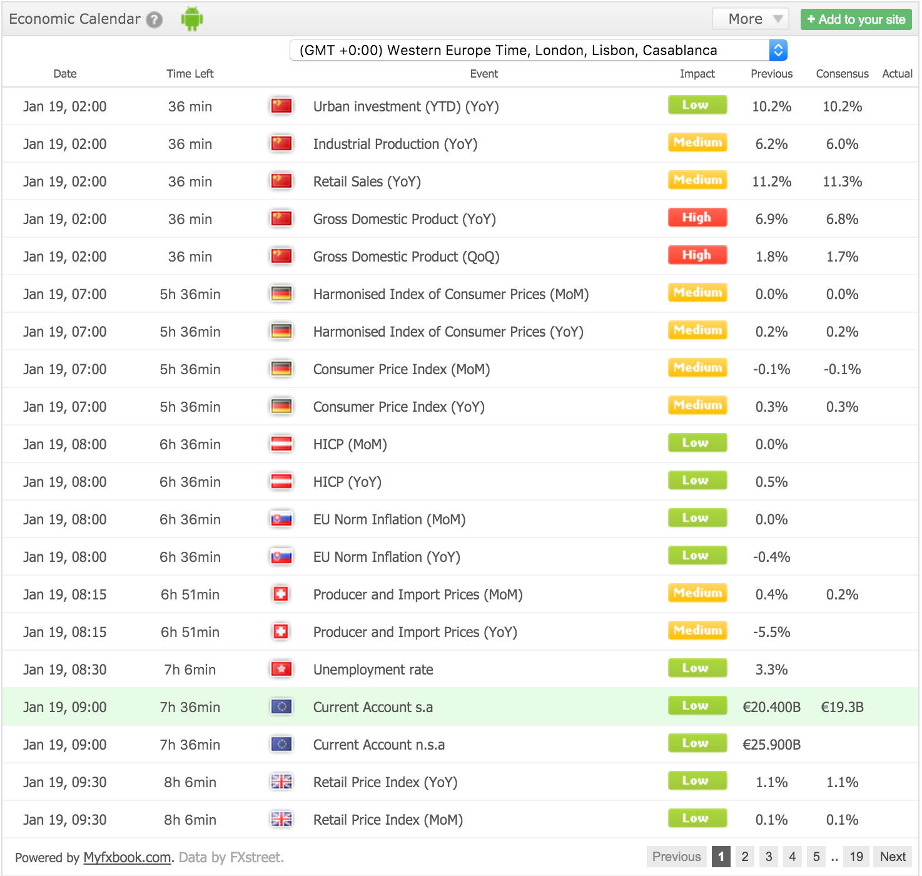Click the Android app icon
The width and height of the screenshot is (922, 876).
click(192, 19)
